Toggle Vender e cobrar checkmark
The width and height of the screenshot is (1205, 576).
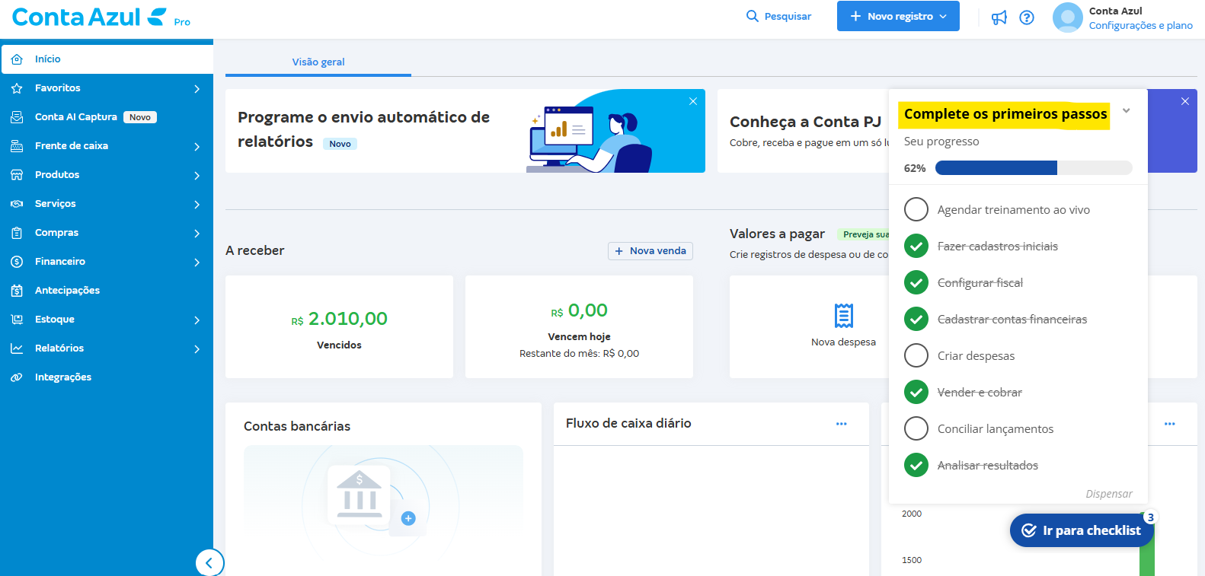tap(916, 392)
